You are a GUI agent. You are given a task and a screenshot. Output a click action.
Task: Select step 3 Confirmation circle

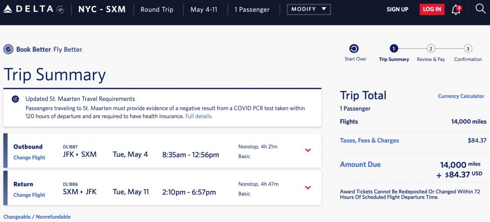468,48
